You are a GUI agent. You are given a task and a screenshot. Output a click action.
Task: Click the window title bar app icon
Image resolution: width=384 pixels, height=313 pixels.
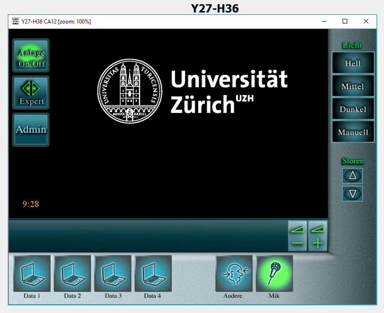[15, 21]
